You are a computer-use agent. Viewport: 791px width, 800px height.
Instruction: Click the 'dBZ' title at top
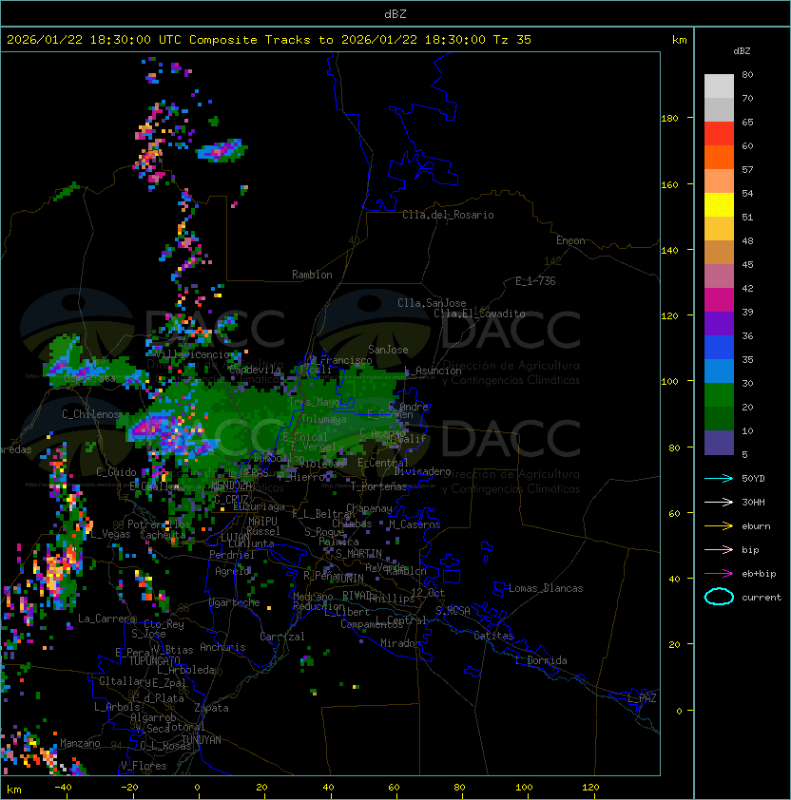(x=395, y=13)
